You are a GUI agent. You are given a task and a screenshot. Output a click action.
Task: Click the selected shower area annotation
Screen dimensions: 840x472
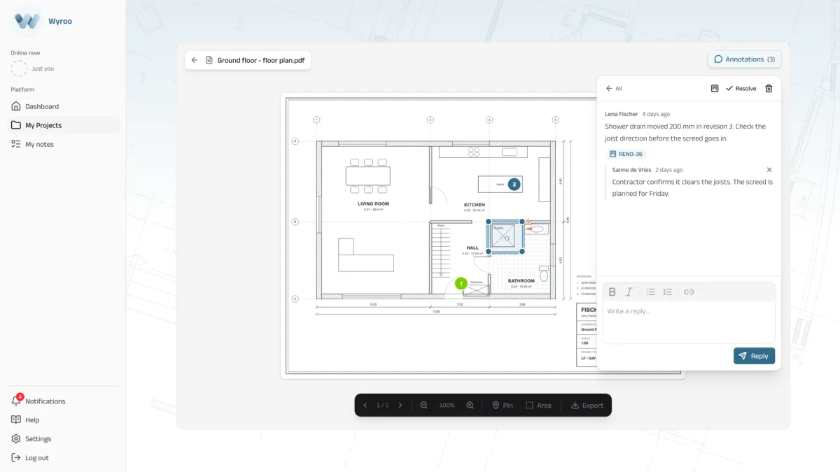tap(505, 236)
